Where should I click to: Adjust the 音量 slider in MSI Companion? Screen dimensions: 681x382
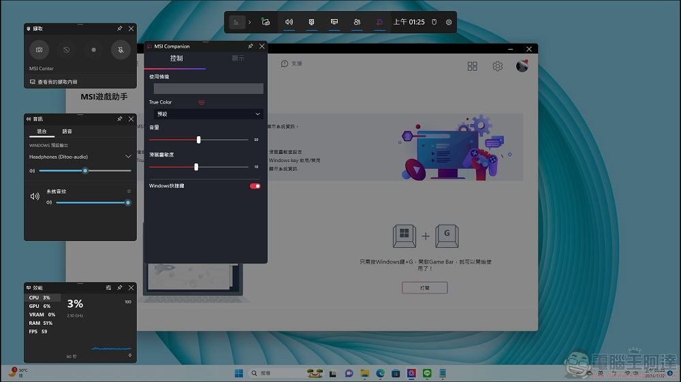tap(198, 140)
